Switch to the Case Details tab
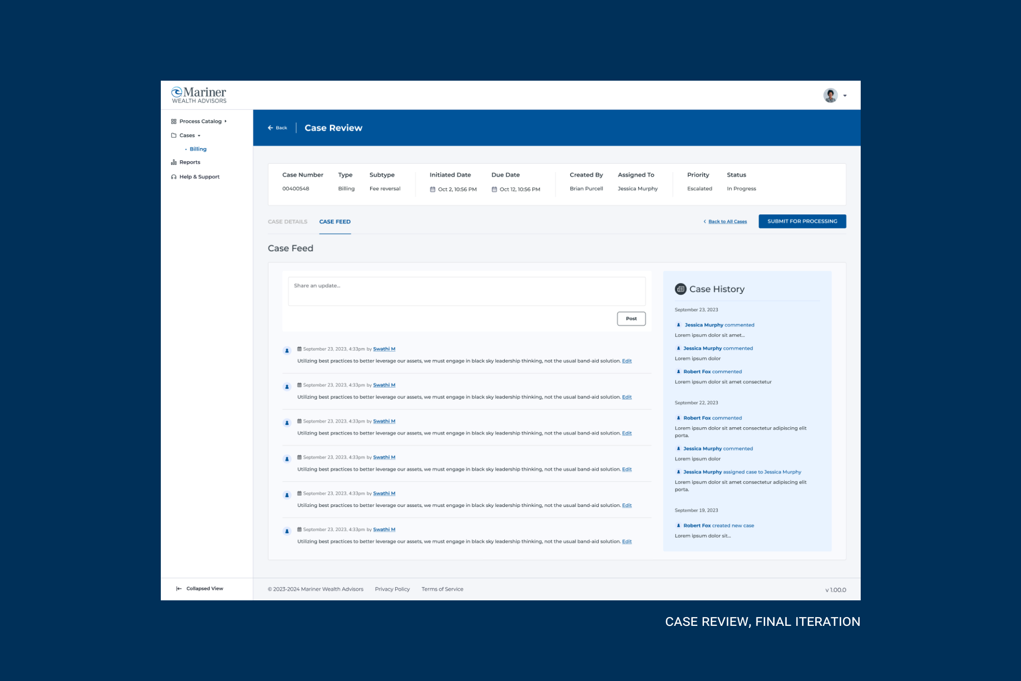Screen dimensions: 1021x681 (x=287, y=222)
